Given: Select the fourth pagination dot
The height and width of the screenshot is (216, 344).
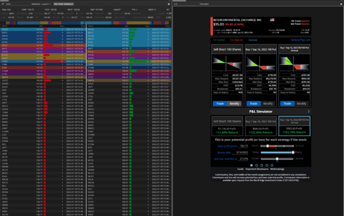Looking at the screenshot, I should tap(267, 165).
